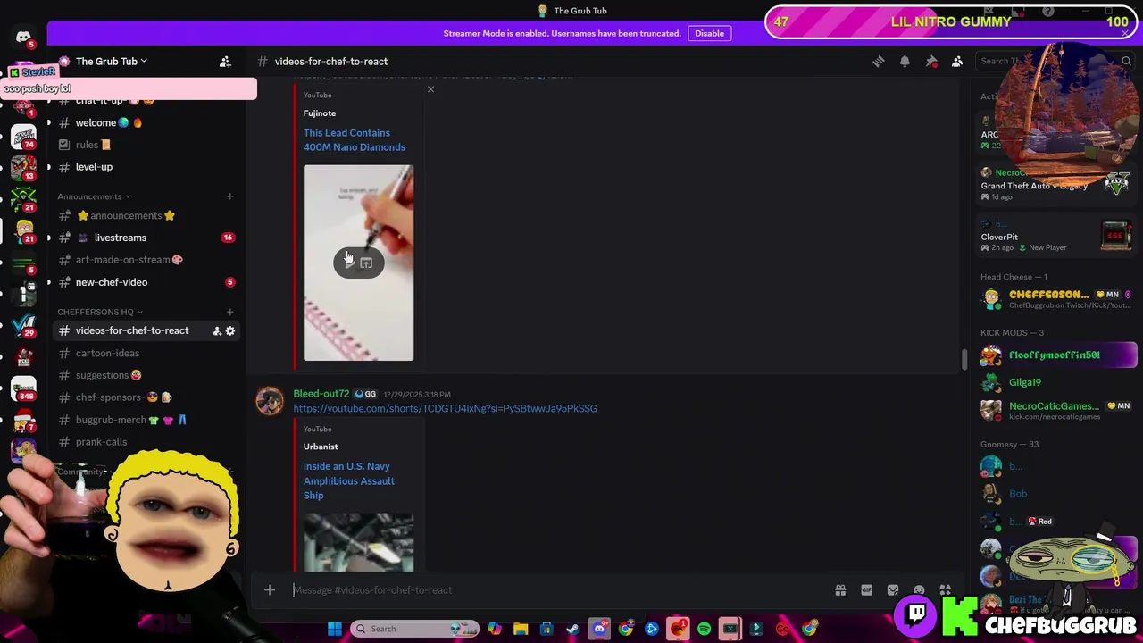Screen dimensions: 1143x643
Task: Remove the Fujinote embed with X
Action: coord(430,89)
